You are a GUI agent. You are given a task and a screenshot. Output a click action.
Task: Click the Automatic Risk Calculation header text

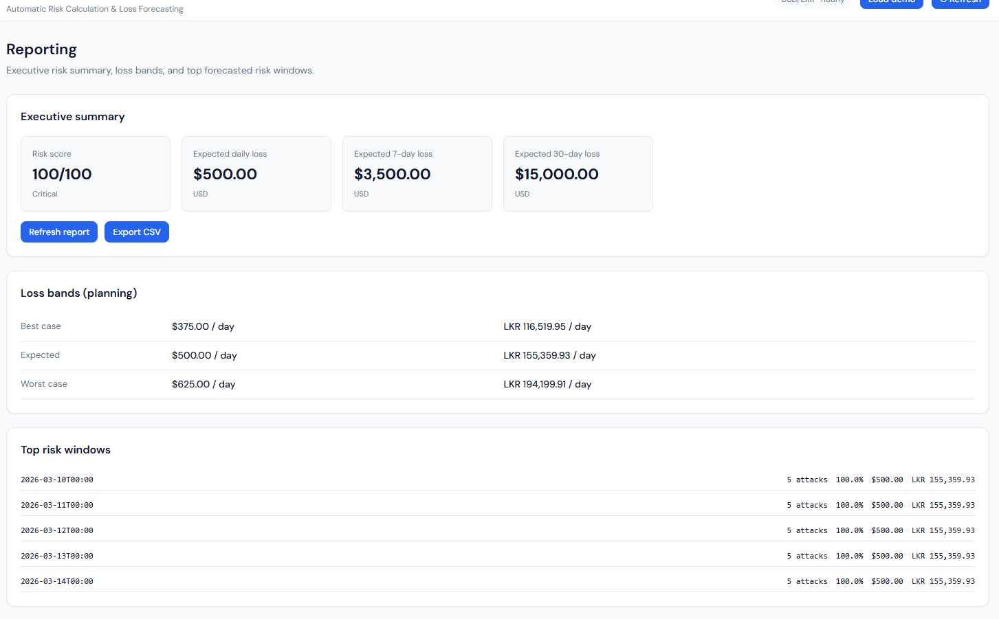[95, 9]
